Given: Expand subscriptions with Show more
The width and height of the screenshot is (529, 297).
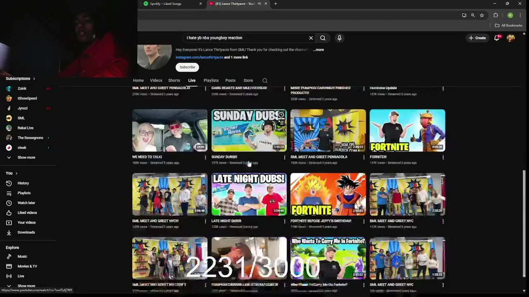Looking at the screenshot, I should point(27,158).
